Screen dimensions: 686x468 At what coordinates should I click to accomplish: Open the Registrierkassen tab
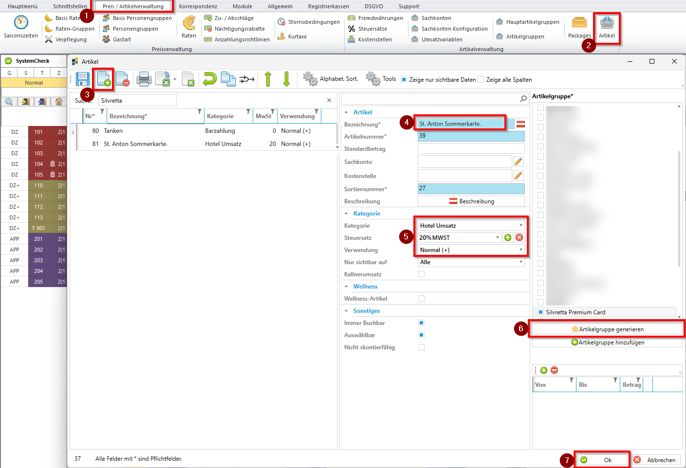click(328, 6)
